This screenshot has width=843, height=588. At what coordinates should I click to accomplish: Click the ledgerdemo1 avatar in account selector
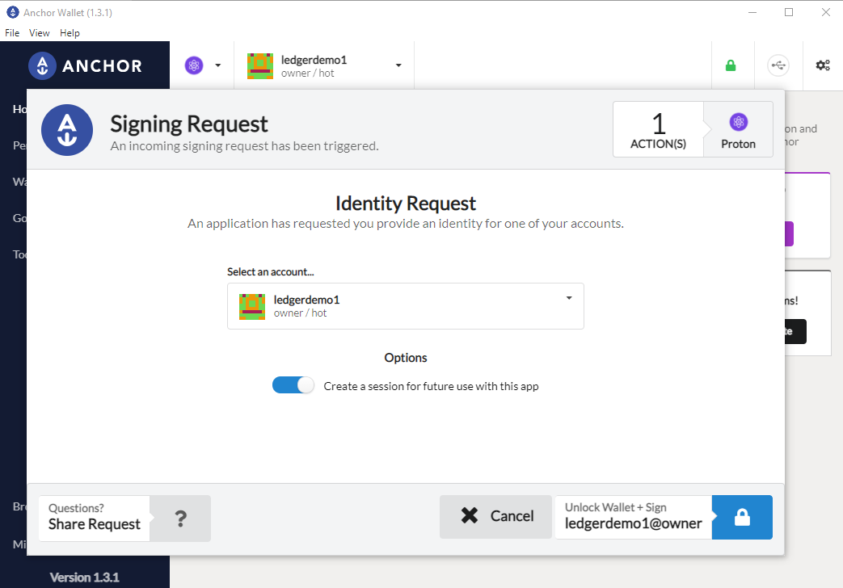[252, 306]
